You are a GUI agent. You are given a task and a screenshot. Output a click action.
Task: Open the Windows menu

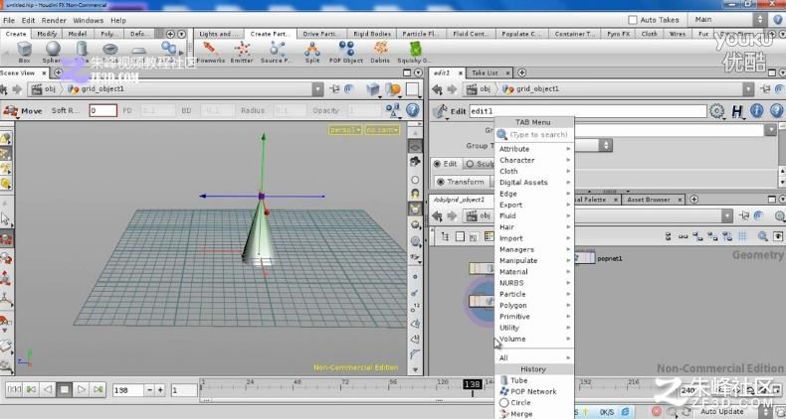88,21
